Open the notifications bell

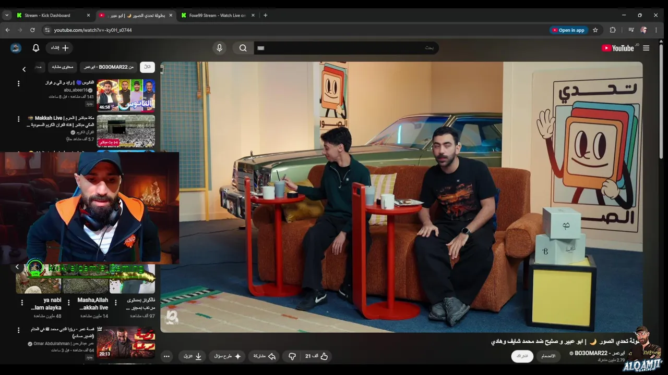[36, 48]
